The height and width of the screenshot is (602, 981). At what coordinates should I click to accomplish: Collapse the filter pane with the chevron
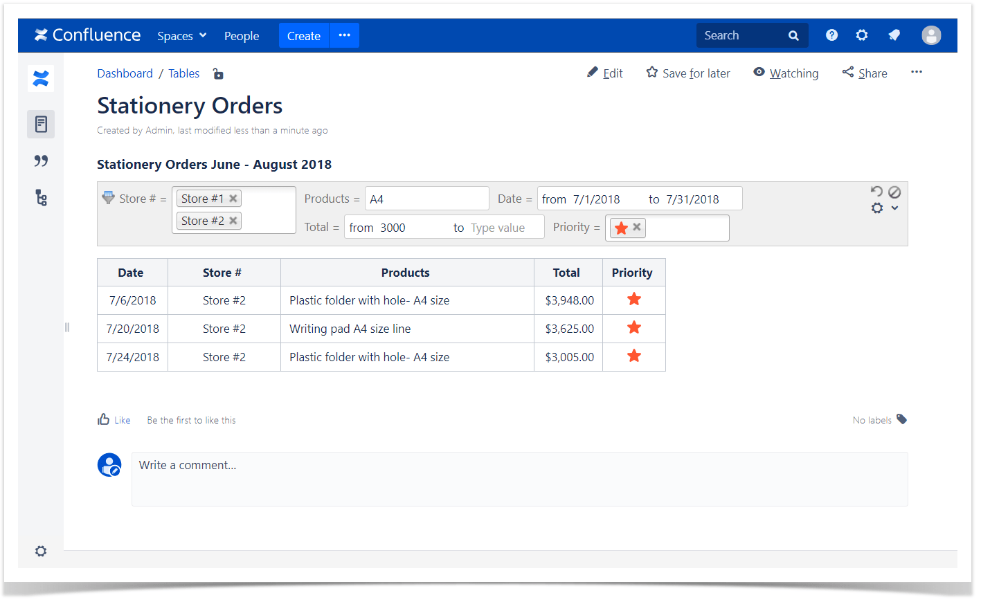(x=895, y=208)
